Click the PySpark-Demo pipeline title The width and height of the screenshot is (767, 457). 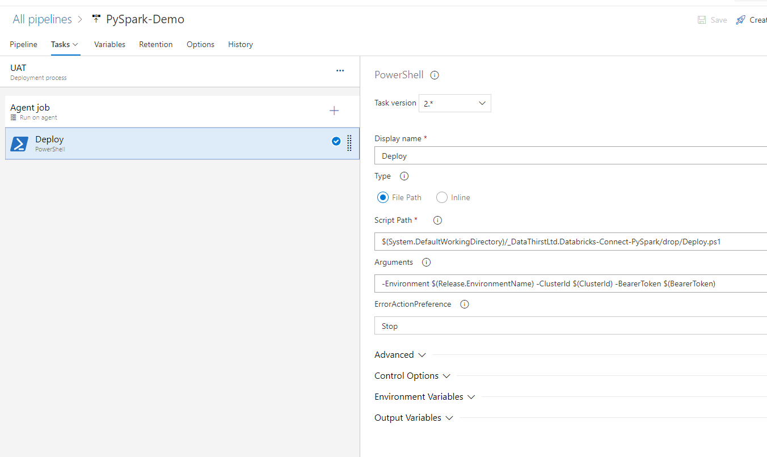click(145, 19)
